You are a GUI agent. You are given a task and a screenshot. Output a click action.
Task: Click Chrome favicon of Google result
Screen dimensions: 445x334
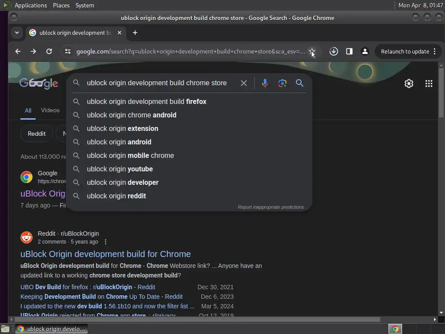[27, 177]
